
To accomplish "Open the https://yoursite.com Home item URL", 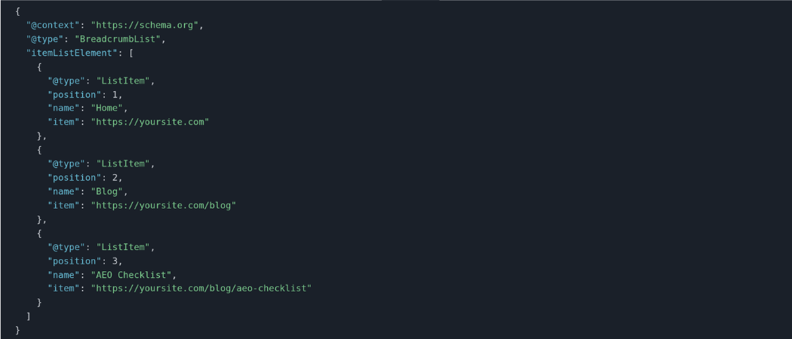I will click(150, 121).
